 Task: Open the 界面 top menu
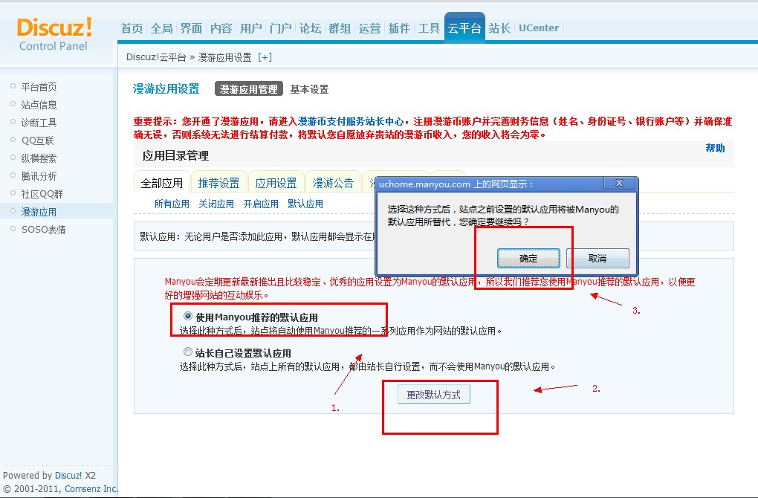[x=192, y=28]
